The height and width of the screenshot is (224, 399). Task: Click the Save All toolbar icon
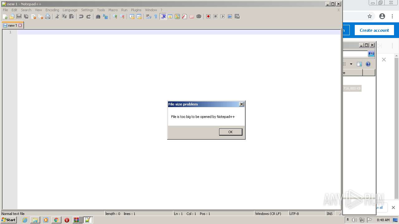tap(26, 16)
